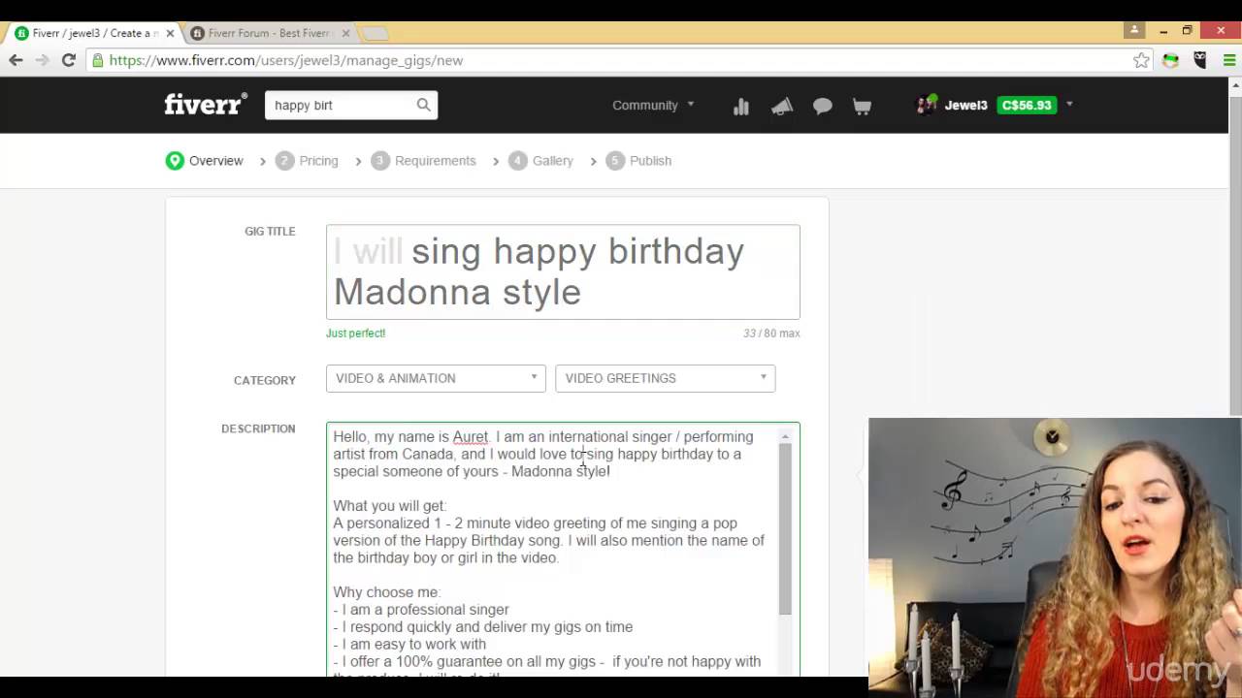Click the misspelled word "Auret" in description

click(471, 437)
